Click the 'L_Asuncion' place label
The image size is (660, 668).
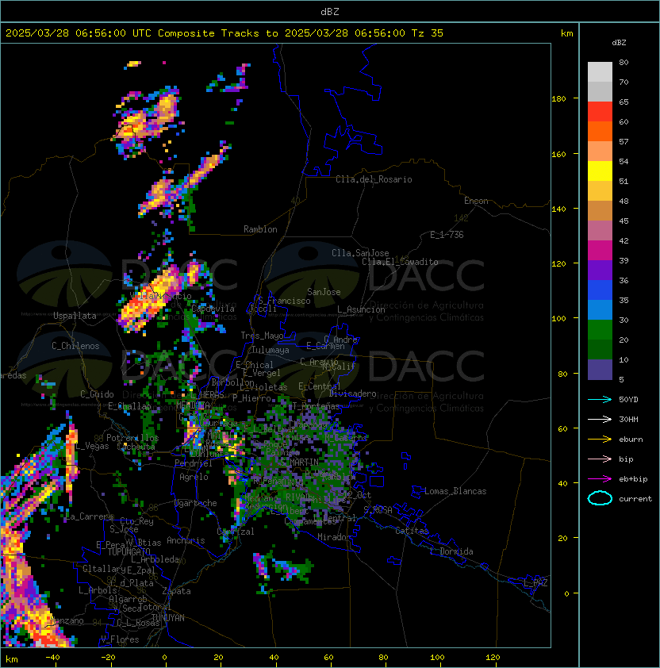pos(361,309)
